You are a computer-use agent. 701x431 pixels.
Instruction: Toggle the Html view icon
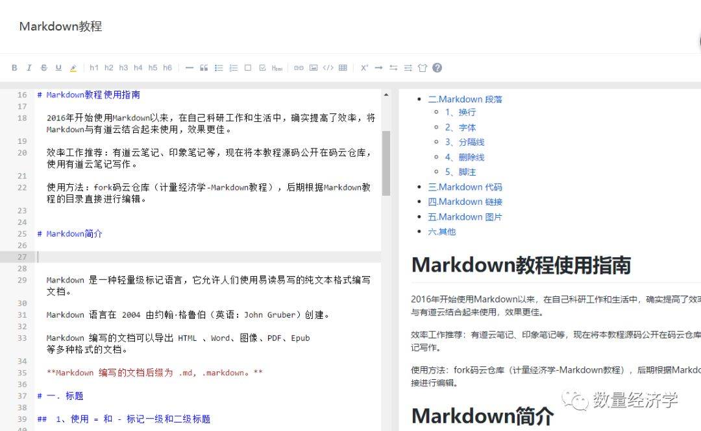(x=277, y=67)
